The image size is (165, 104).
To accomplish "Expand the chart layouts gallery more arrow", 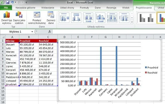I will pos(132,22).
